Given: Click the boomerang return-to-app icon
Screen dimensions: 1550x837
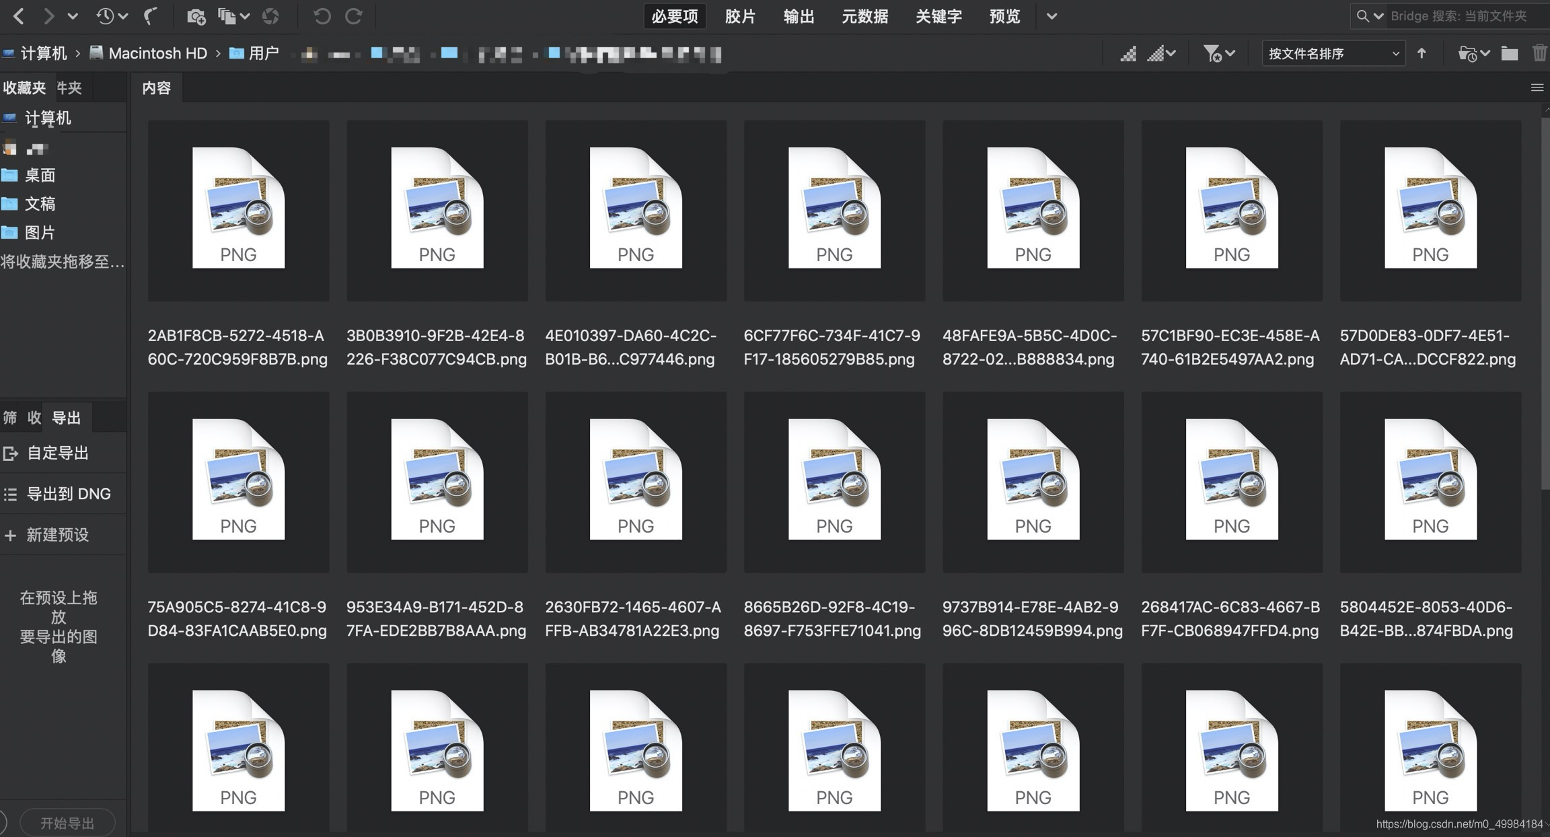Looking at the screenshot, I should [x=151, y=16].
